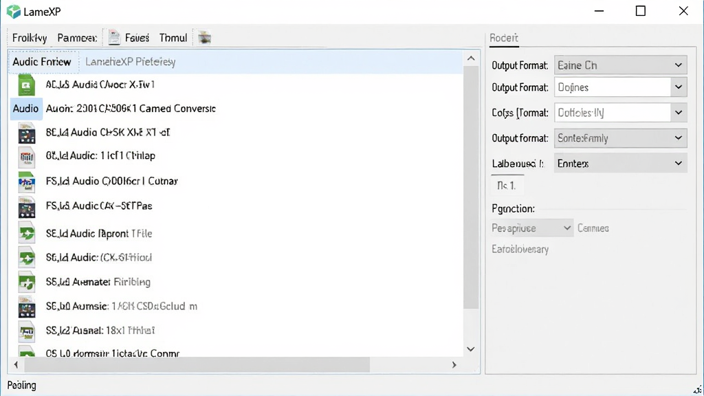Open the 'Eaine Ch' output format dropdown

tap(621, 65)
